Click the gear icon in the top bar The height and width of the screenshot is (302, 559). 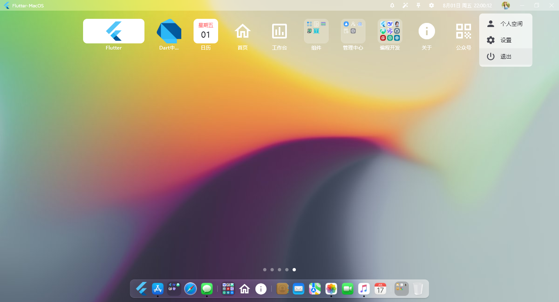click(x=431, y=5)
